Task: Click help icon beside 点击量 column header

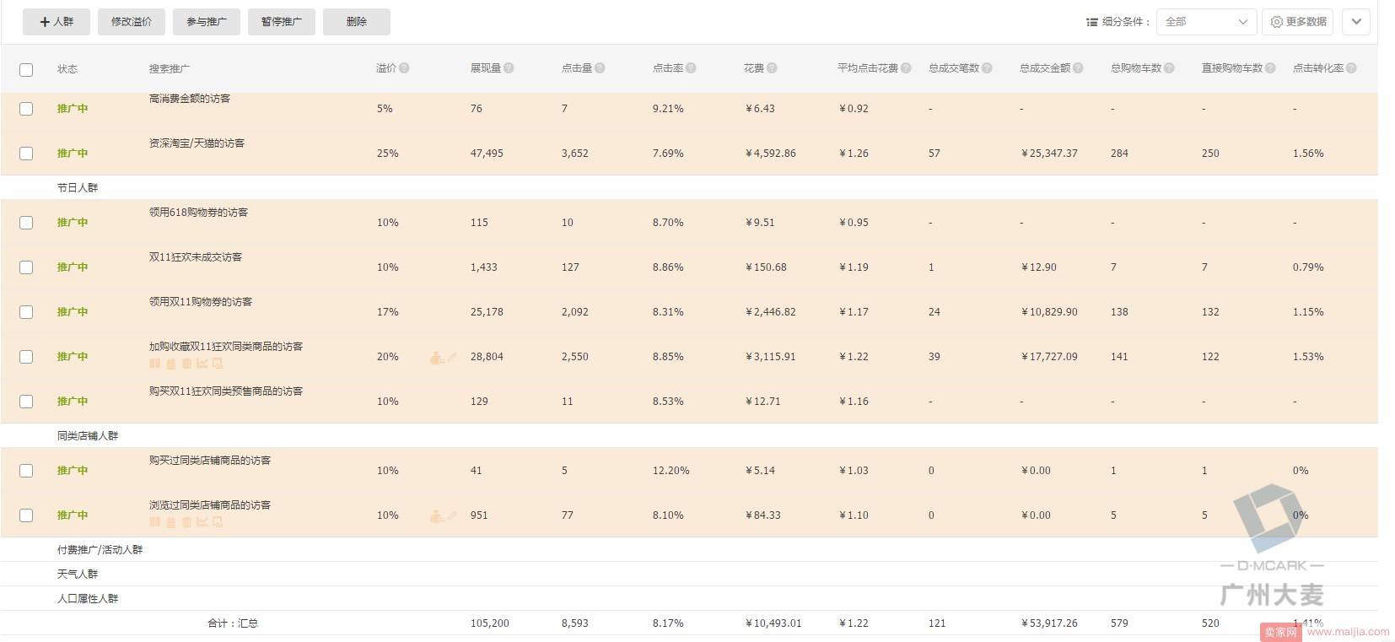Action: pos(600,68)
